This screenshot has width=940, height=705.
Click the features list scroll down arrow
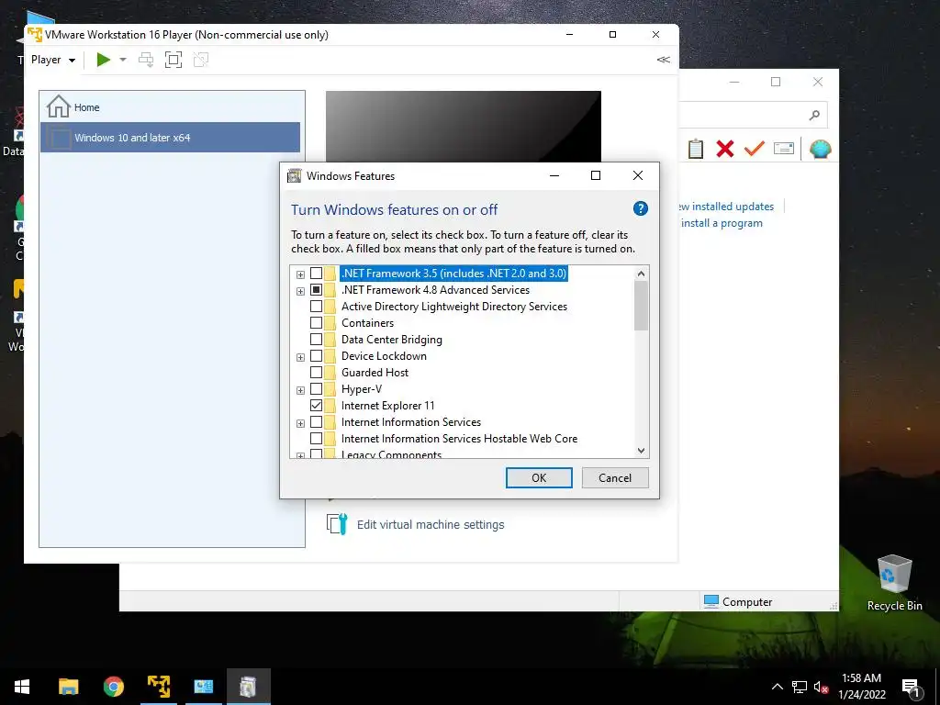point(641,450)
